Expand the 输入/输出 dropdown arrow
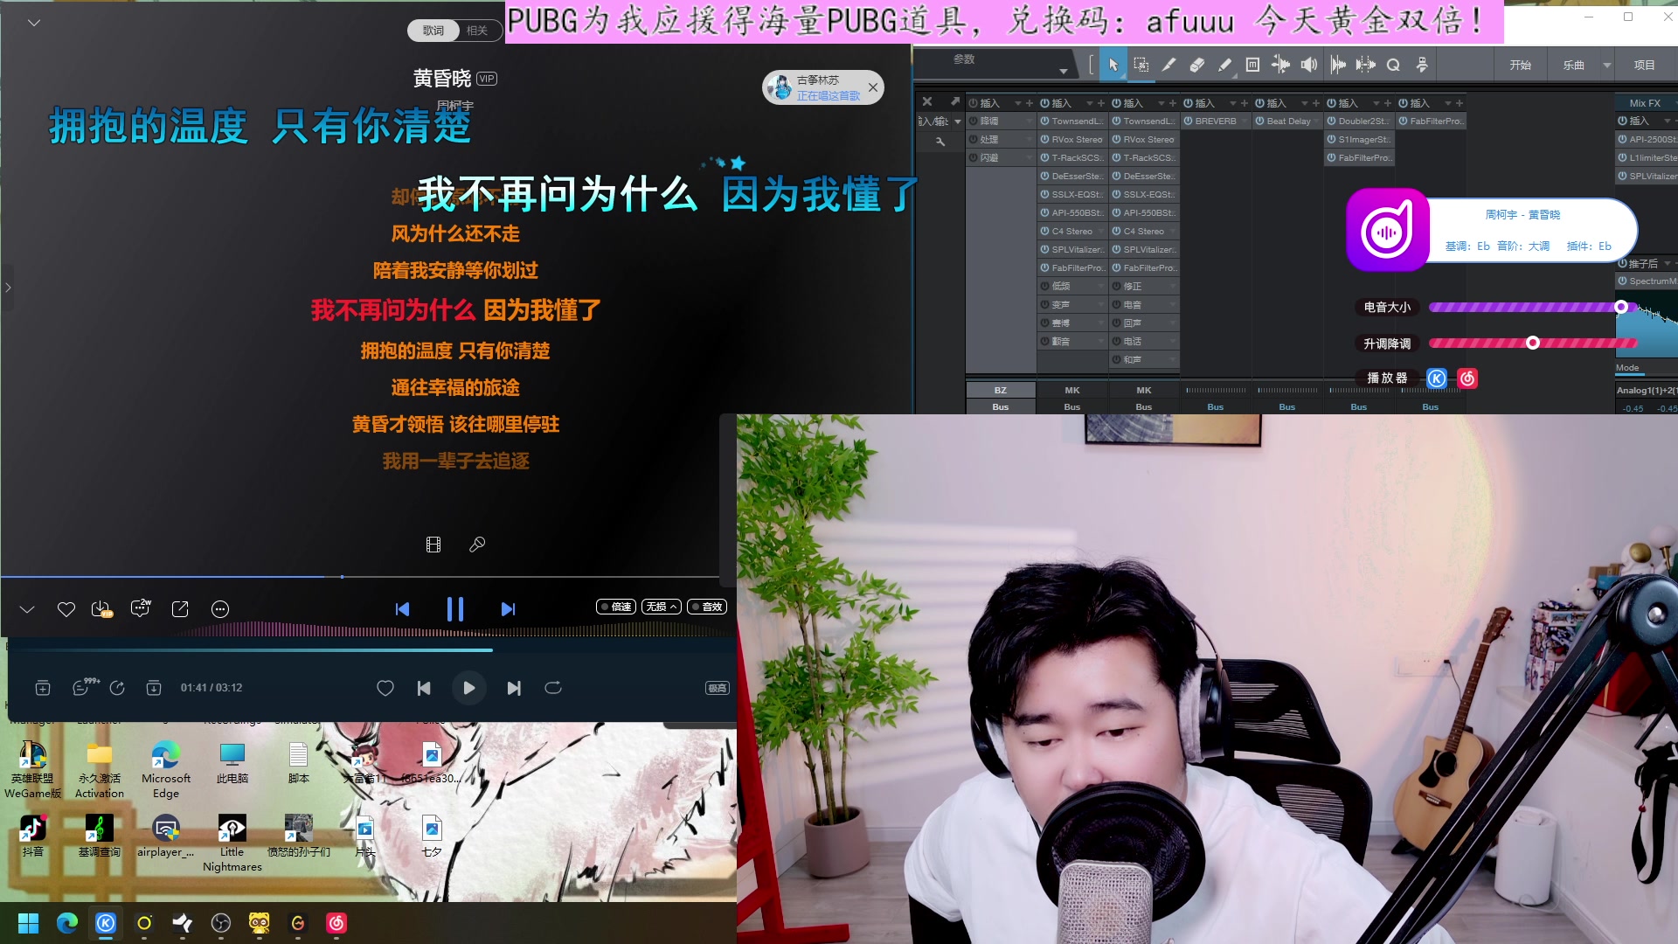1678x944 pixels. 958,121
